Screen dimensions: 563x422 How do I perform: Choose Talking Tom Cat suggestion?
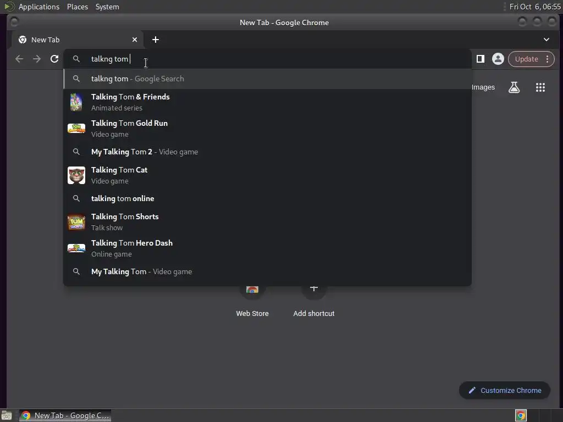[268, 175]
